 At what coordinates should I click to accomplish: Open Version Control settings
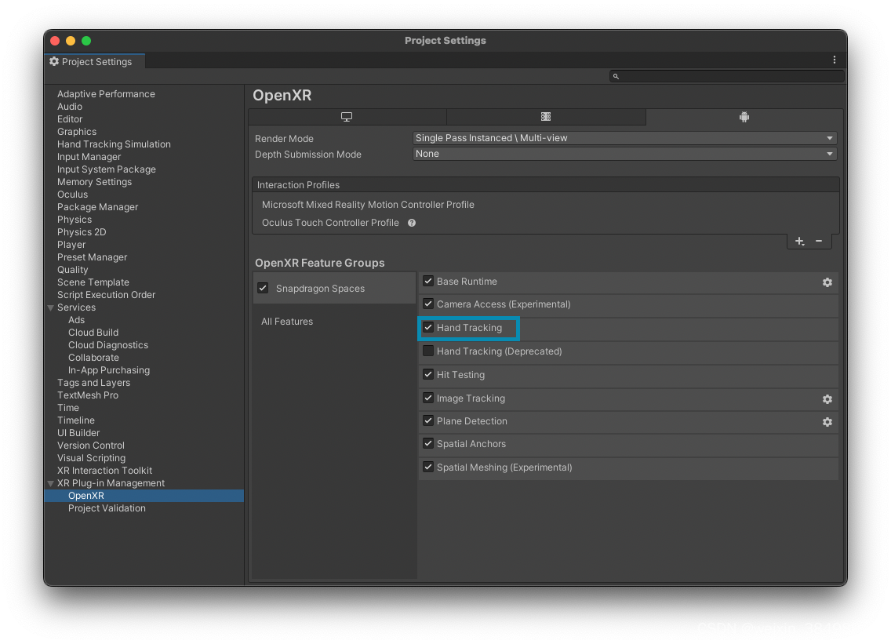point(91,446)
